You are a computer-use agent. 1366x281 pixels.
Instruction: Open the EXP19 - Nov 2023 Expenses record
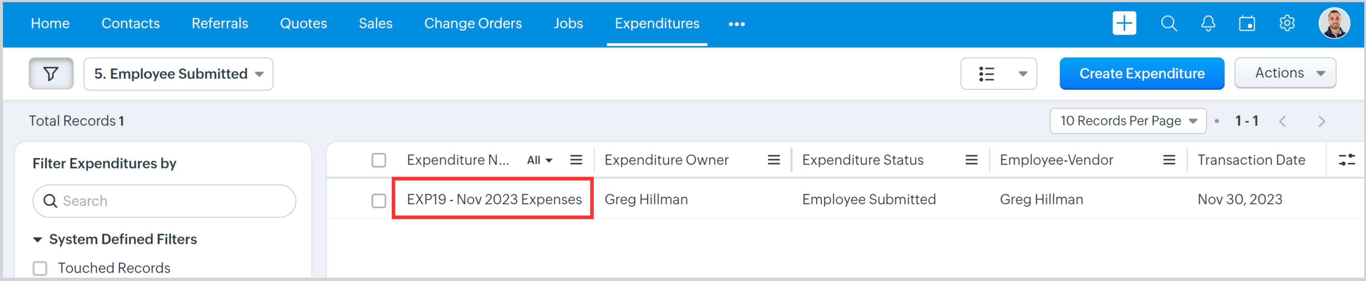pos(494,200)
